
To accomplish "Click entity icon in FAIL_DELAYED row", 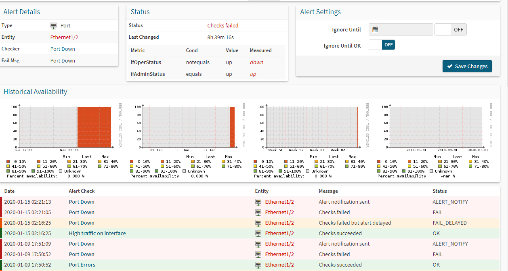I will coord(258,223).
